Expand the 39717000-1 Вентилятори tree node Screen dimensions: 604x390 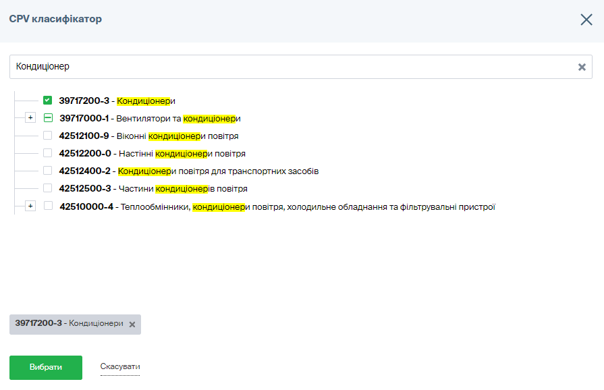pos(30,118)
